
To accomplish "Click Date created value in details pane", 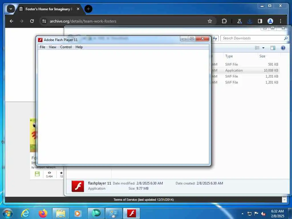I will pos(210,183).
